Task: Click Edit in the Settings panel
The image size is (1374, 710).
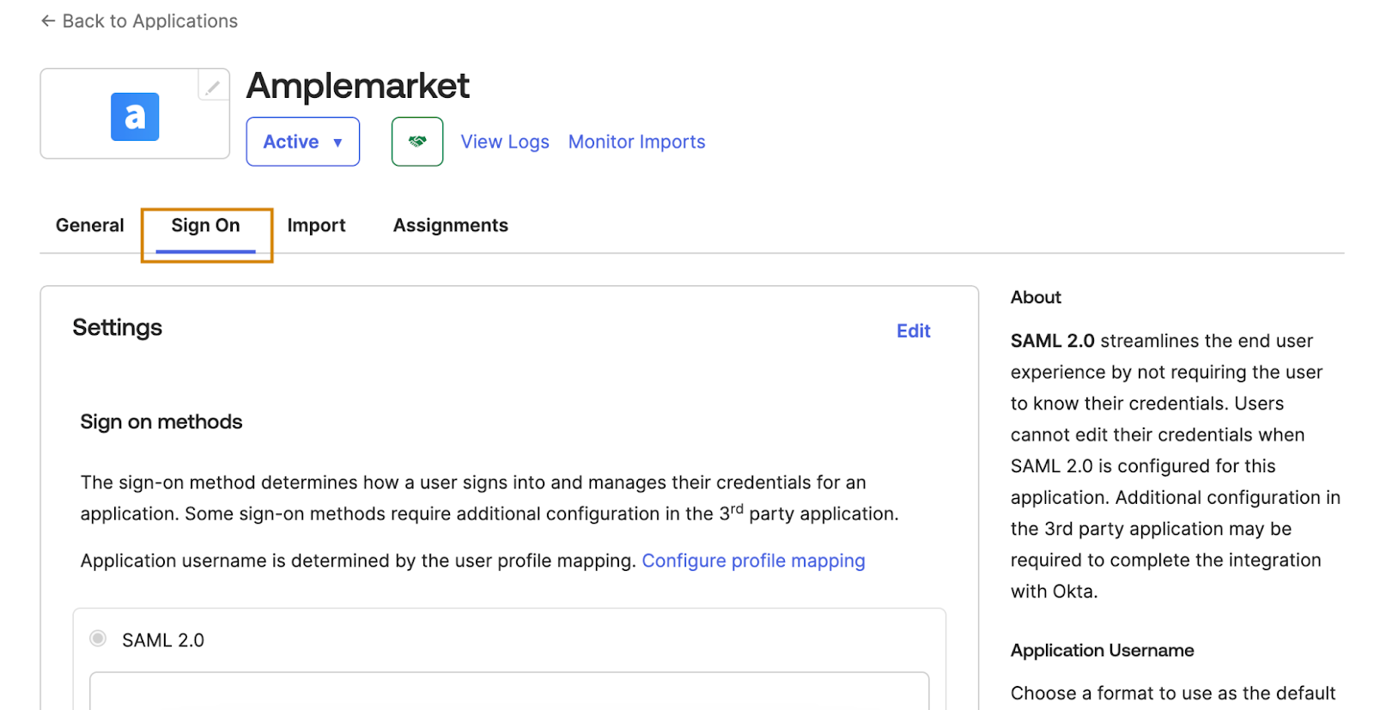Action: tap(913, 331)
